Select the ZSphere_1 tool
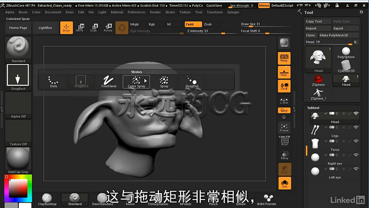This screenshot has width=369, height=208. coord(318,94)
